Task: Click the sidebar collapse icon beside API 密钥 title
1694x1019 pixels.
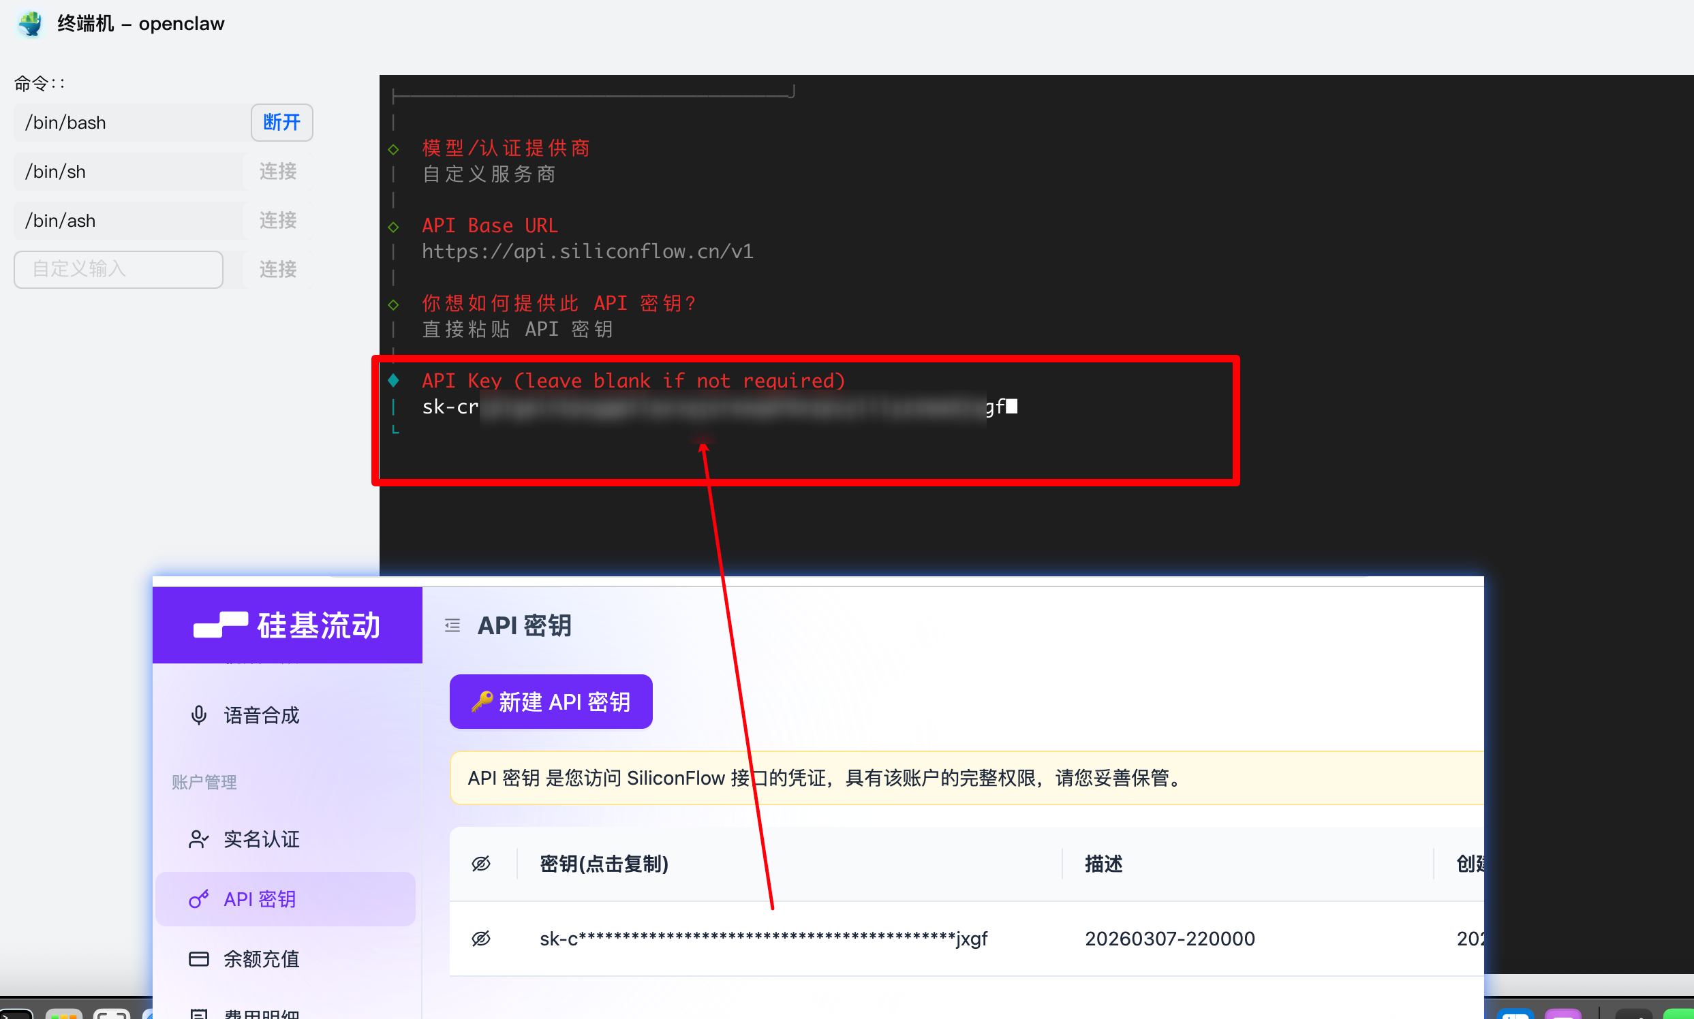Action: coord(452,625)
